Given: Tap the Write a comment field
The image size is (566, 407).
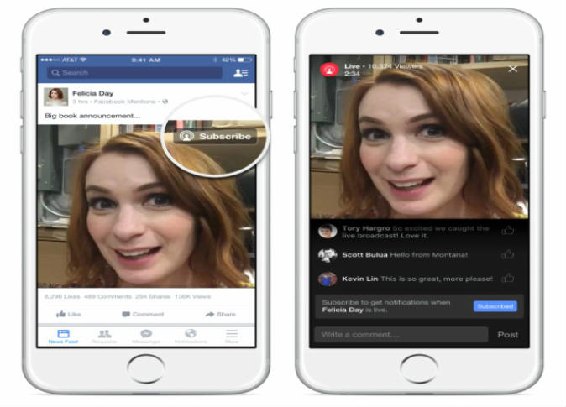Looking at the screenshot, I should tap(401, 334).
